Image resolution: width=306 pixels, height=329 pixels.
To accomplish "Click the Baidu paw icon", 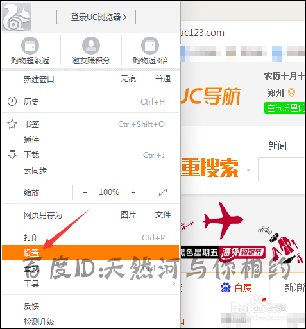I will (226, 287).
